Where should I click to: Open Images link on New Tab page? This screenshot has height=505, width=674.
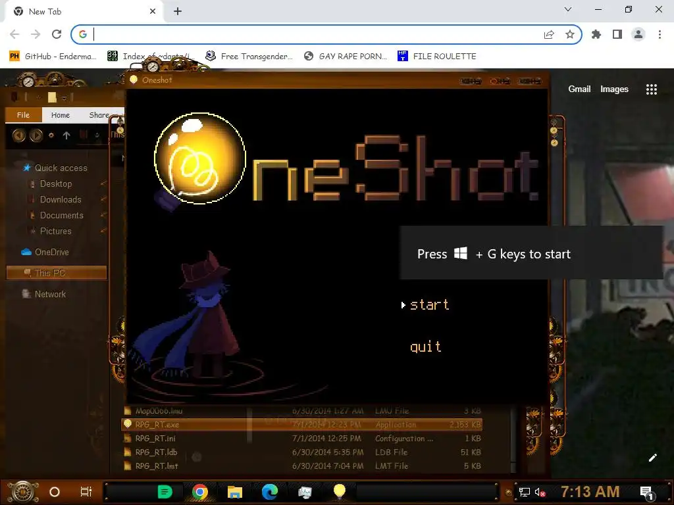(614, 89)
